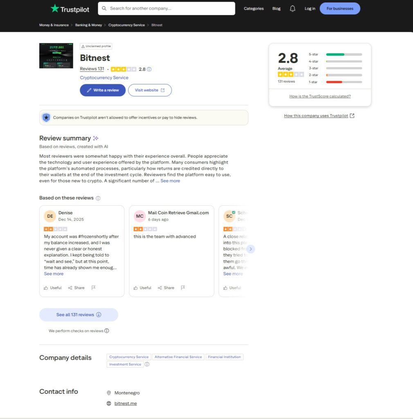The width and height of the screenshot is (413, 419).
Task: Click the info icon next to Based on these reviews
Action: click(x=98, y=198)
